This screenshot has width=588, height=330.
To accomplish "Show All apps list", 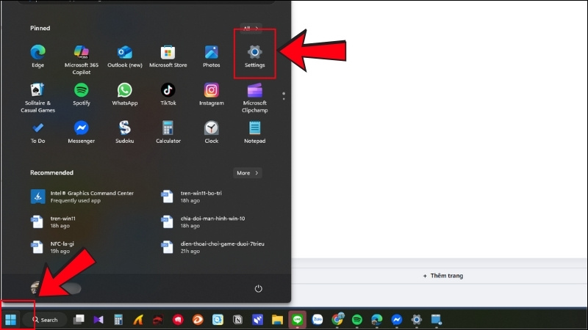I will tap(251, 29).
